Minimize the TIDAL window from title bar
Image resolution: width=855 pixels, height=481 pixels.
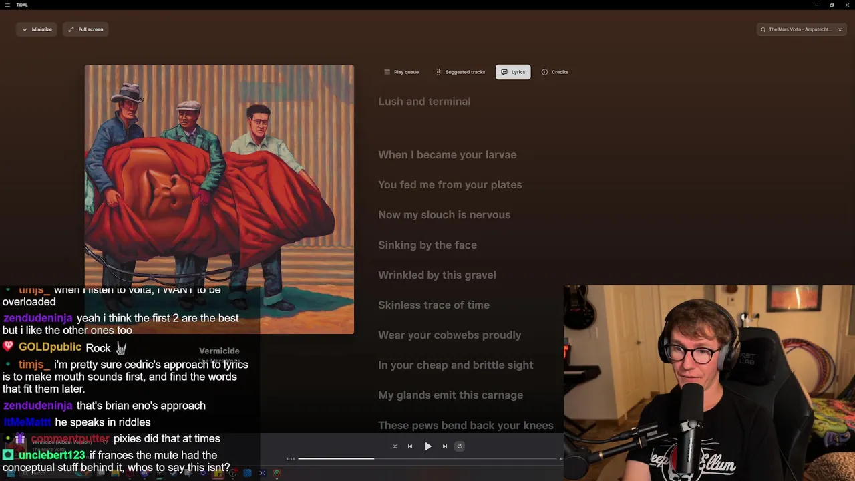(816, 5)
